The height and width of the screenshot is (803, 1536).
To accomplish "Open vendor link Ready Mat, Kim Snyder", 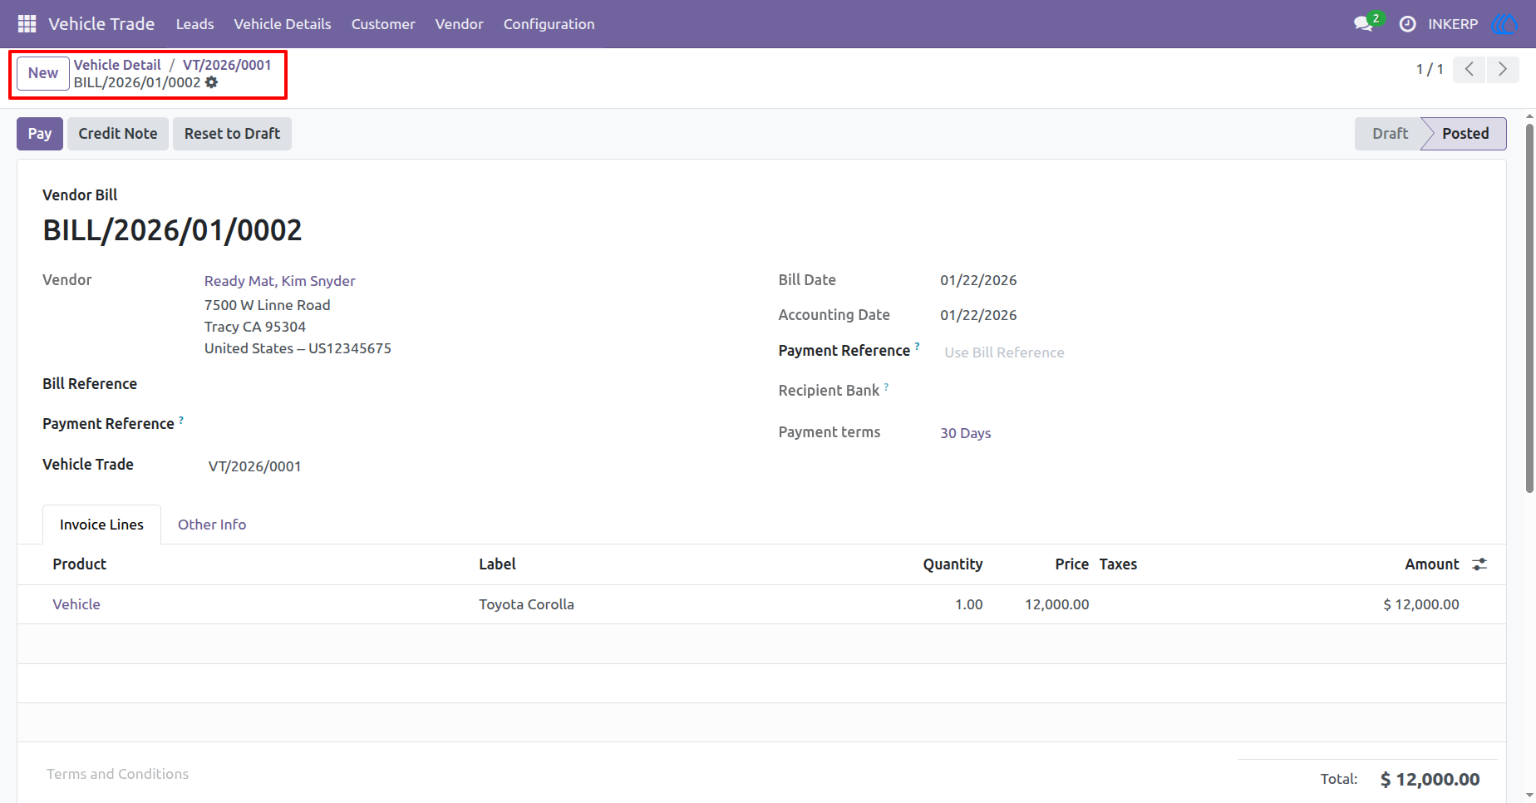I will pyautogui.click(x=280, y=281).
